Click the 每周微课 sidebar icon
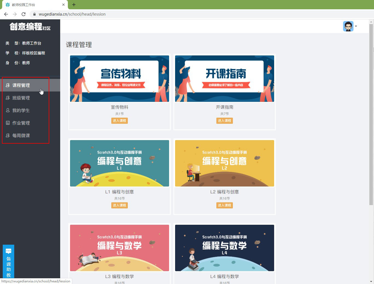 point(8,135)
